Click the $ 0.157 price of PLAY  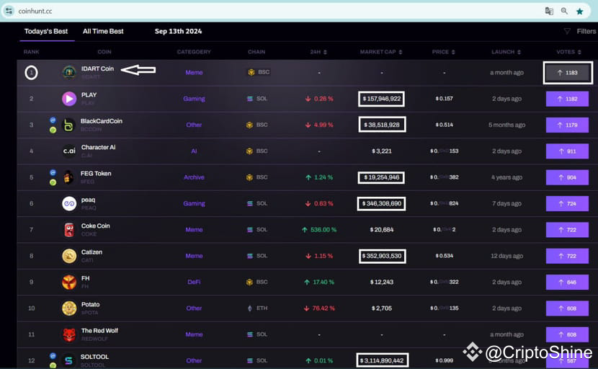(444, 99)
